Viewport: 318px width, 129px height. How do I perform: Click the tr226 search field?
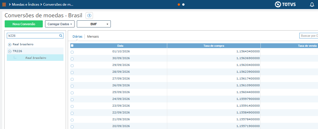[35, 36]
